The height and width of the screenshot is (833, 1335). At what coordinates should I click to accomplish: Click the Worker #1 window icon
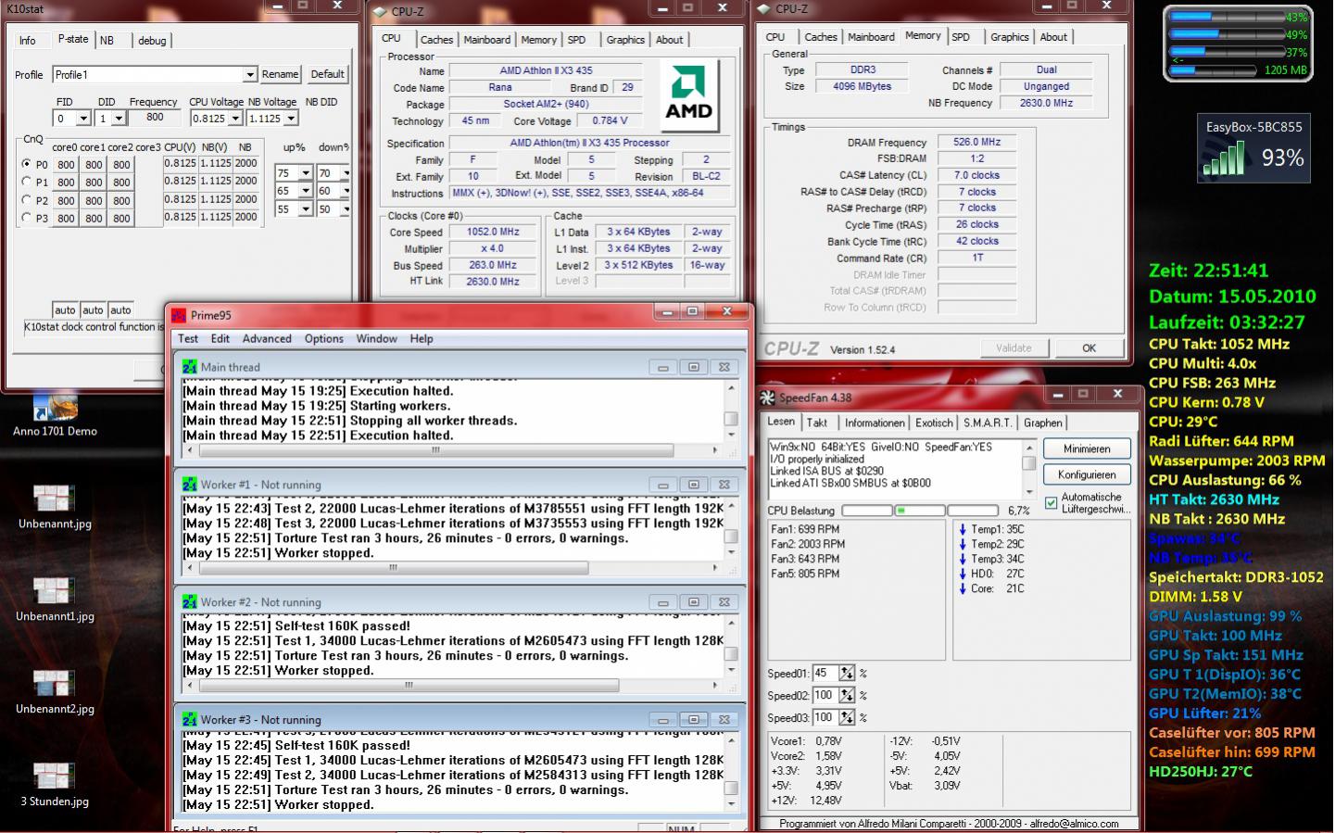(x=190, y=485)
